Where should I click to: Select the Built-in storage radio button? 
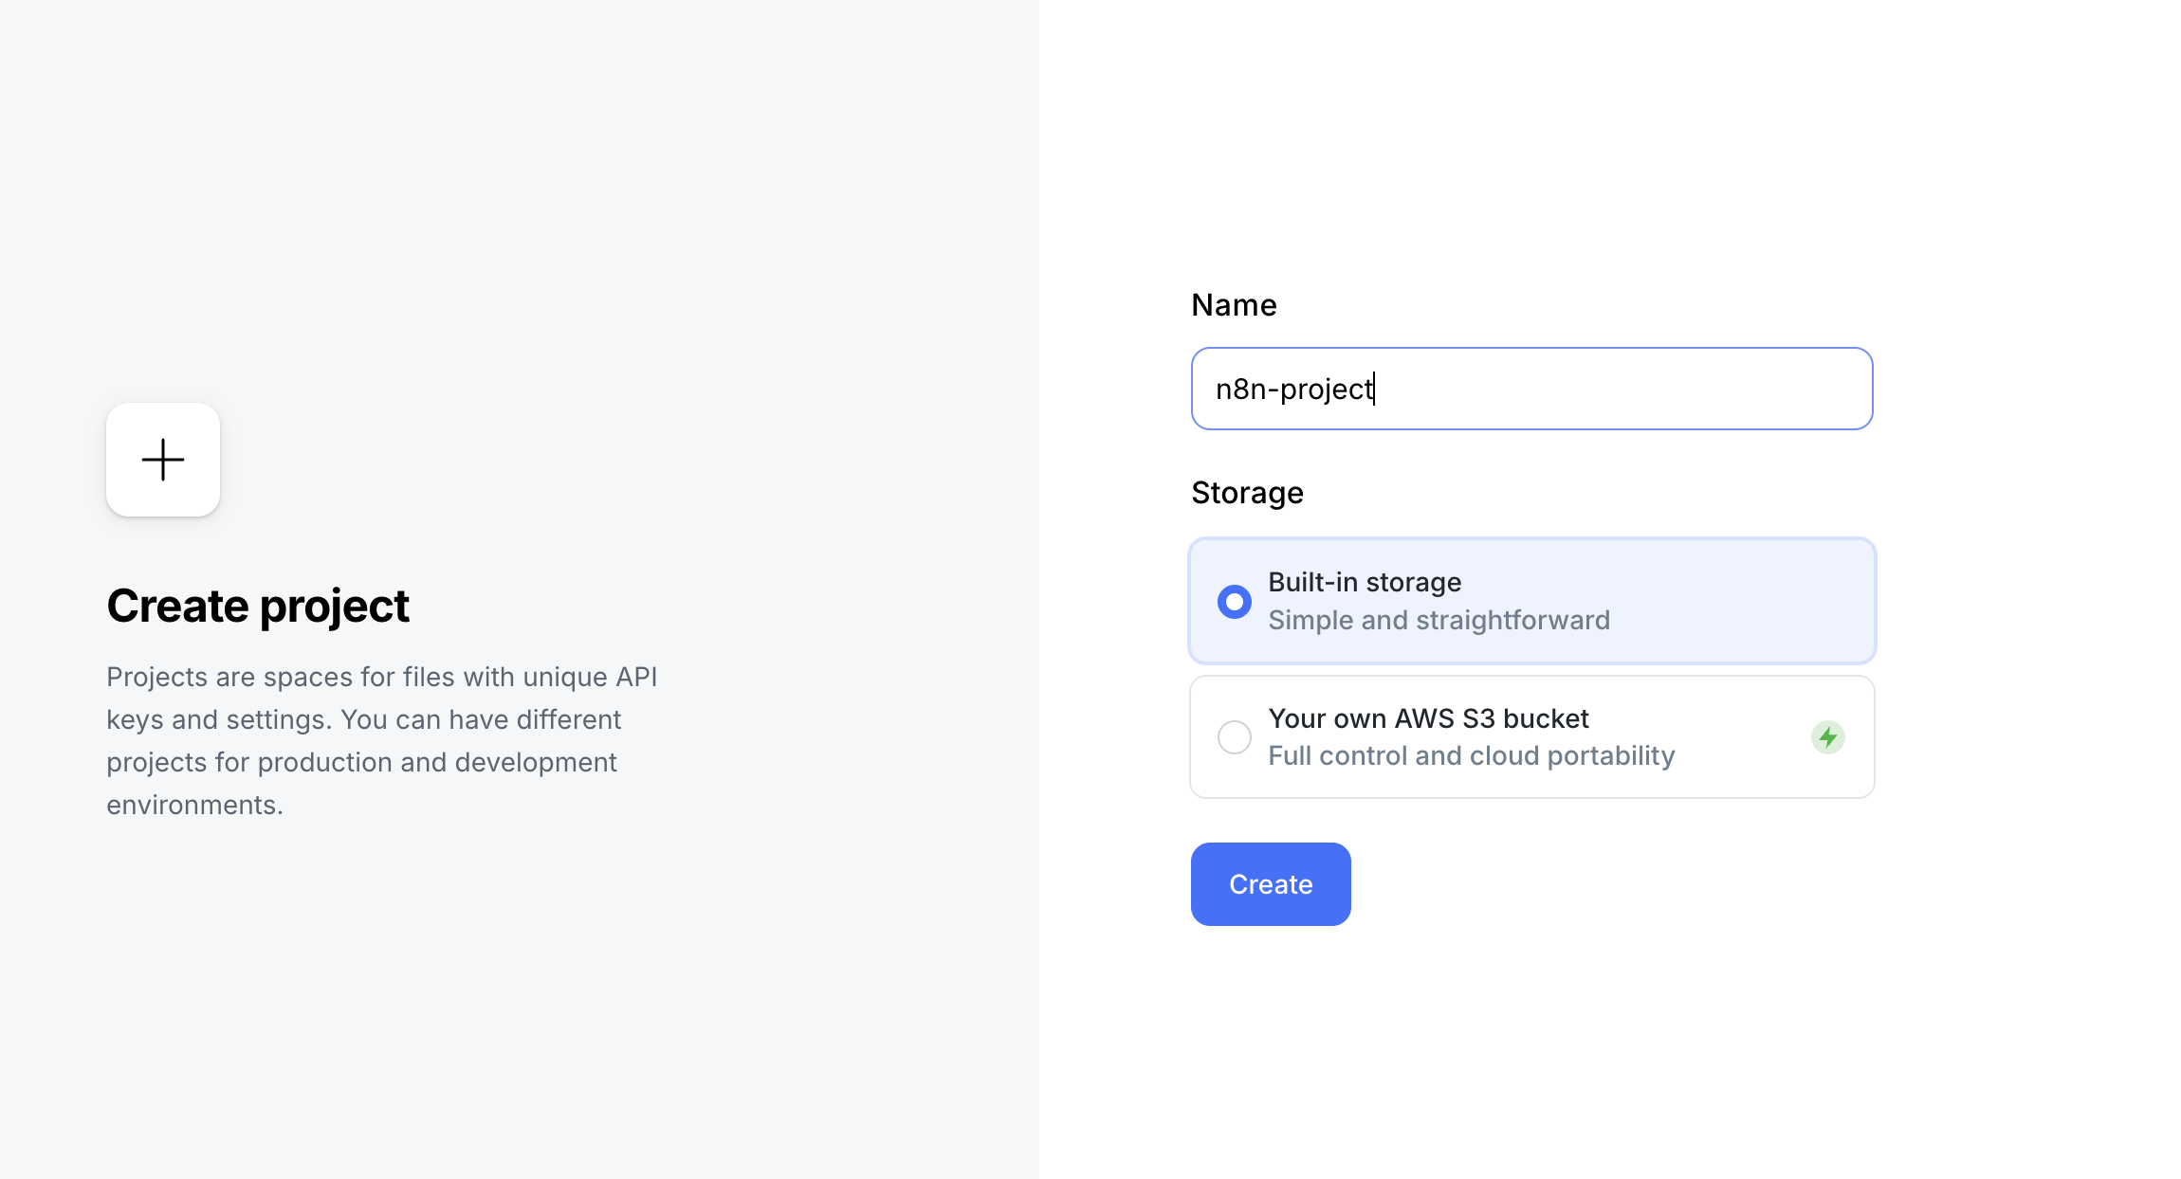[x=1234, y=601]
